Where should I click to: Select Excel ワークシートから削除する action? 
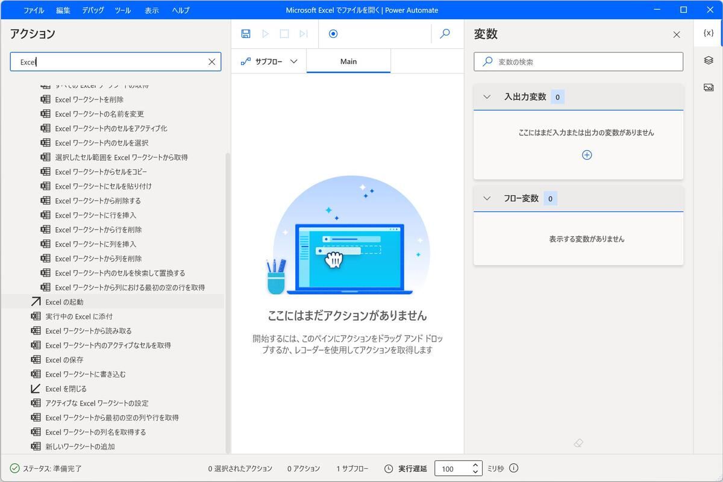(x=98, y=201)
